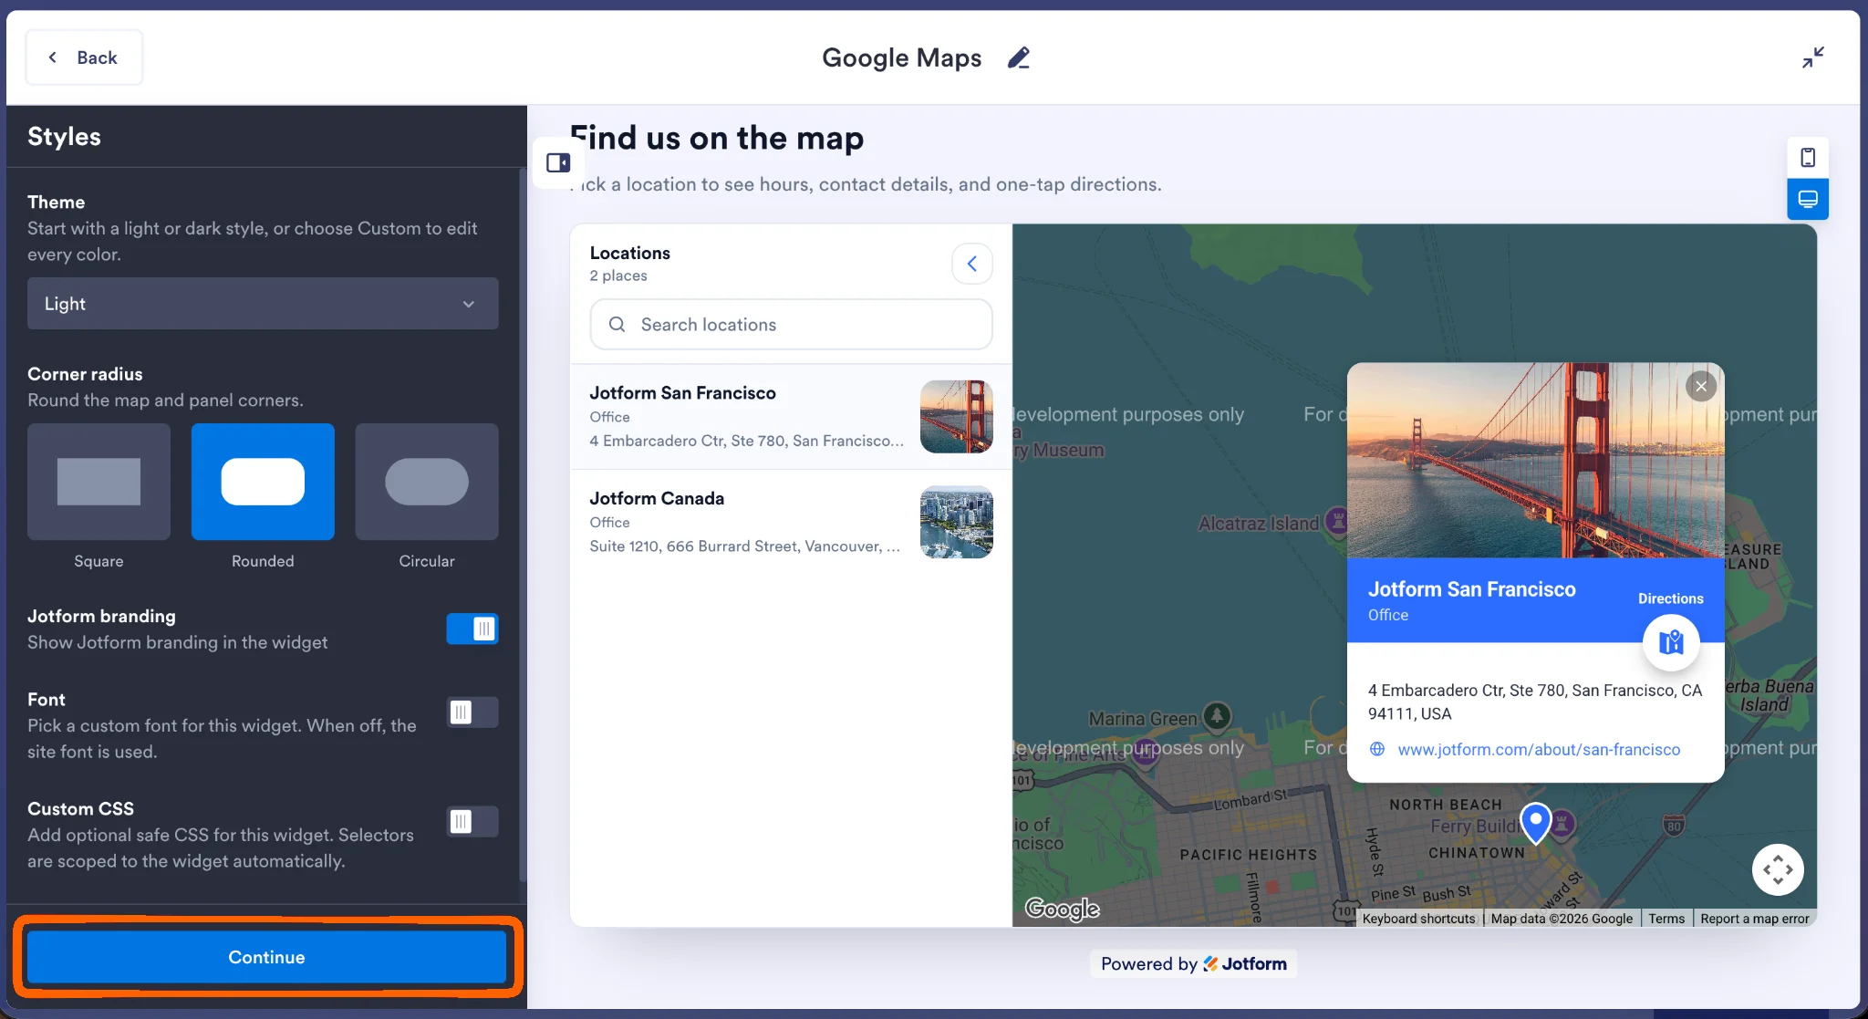
Task: Switch to mobile preview
Action: 1808,158
